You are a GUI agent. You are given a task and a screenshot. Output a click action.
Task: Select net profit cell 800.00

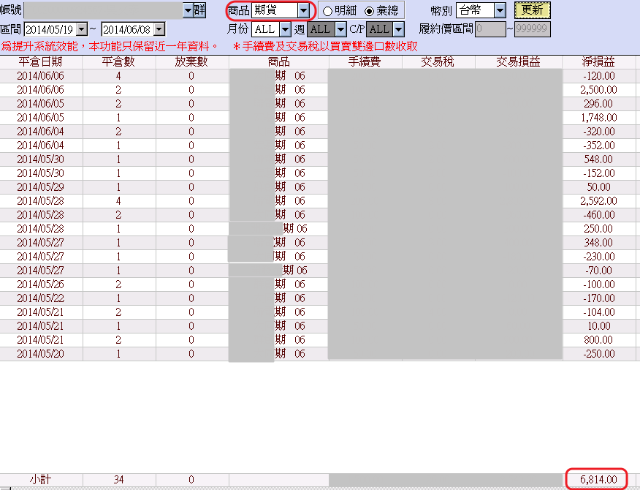pyautogui.click(x=599, y=340)
